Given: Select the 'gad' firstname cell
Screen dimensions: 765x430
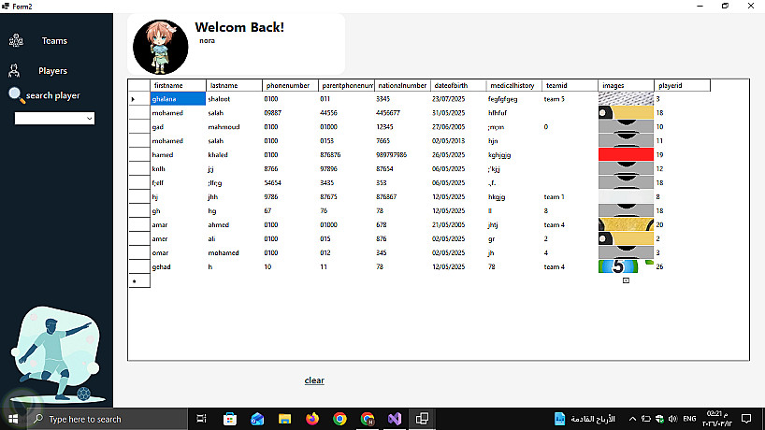Looking at the screenshot, I should pos(178,127).
